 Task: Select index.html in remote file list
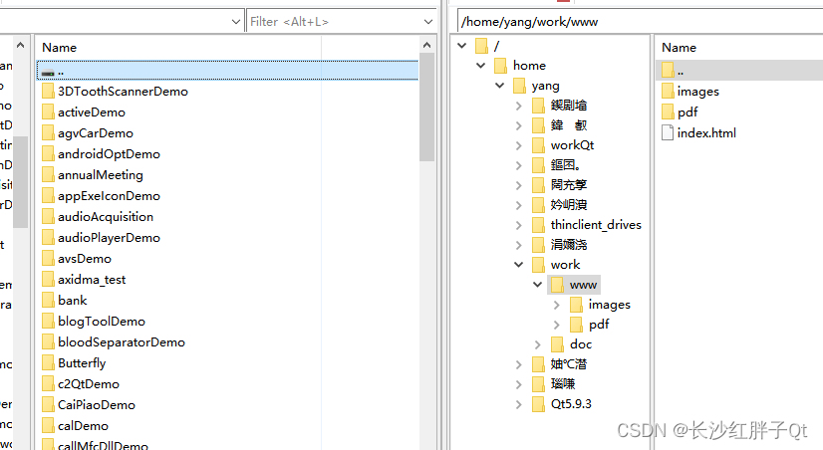706,133
